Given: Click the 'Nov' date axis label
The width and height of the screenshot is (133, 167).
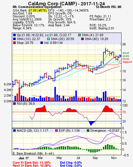Looking at the screenshot, I should pyautogui.click(x=114, y=158).
